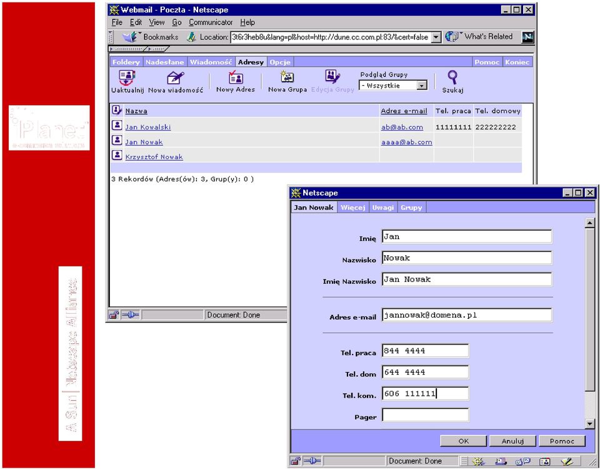
Task: Click the contact icon beside Jan Nowak row
Action: [x=117, y=141]
